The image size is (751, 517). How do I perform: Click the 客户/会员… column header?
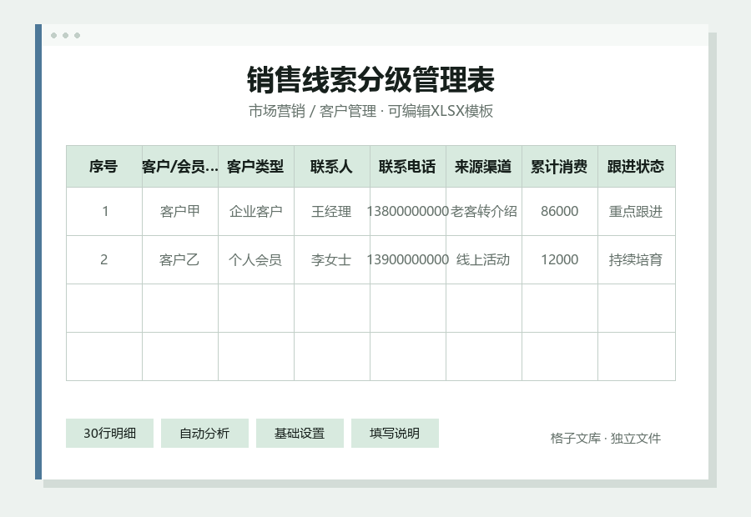(180, 167)
